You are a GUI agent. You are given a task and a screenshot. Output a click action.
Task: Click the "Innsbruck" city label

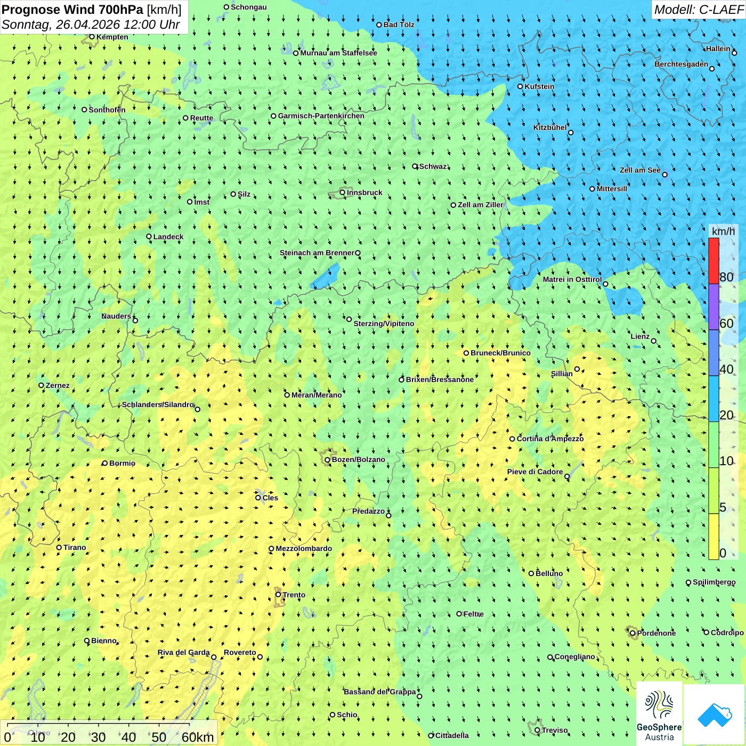click(364, 192)
